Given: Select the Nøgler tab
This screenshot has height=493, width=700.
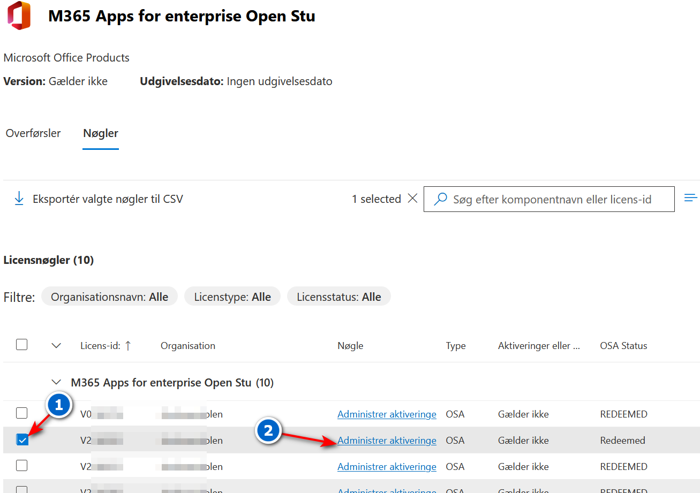Looking at the screenshot, I should pos(101,133).
